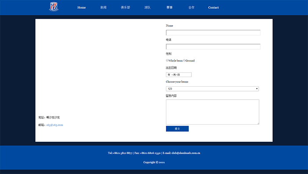This screenshot has width=308, height=174.
Task: Select the 球队 menu item
Action: (x=147, y=7)
